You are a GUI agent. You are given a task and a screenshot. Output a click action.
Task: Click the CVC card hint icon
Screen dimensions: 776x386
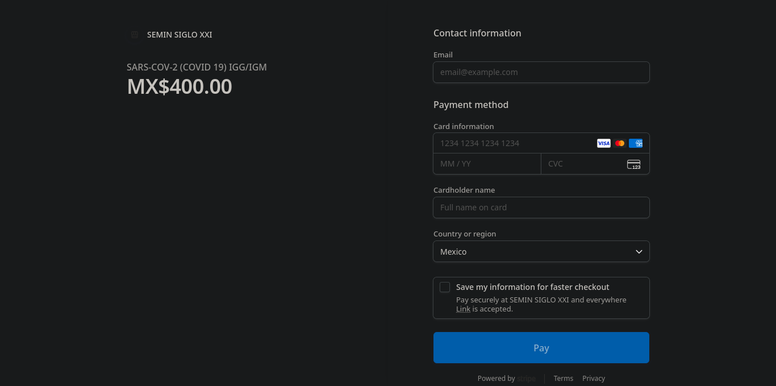[633, 164]
